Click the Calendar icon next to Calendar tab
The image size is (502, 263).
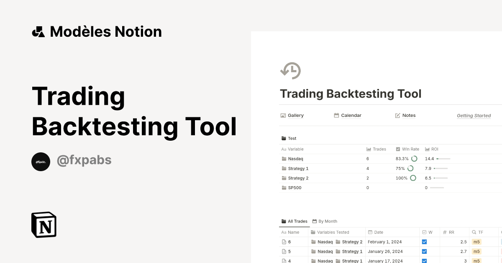tap(336, 115)
